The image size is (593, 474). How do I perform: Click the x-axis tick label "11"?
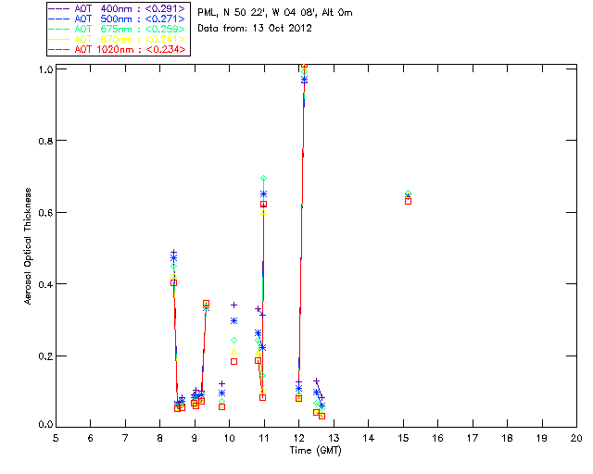coord(264,438)
